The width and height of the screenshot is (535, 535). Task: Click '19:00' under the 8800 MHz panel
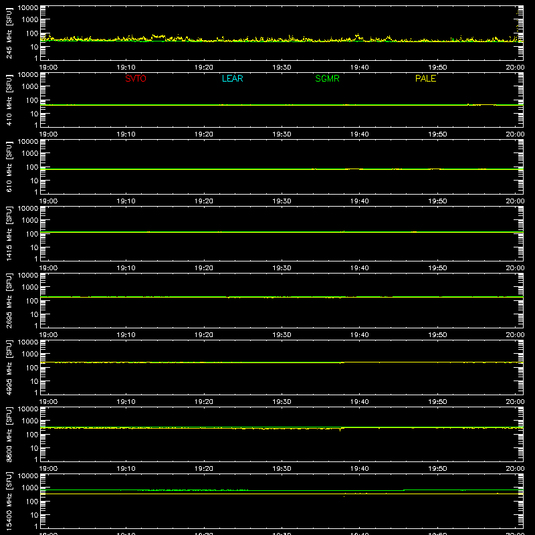[x=48, y=469]
